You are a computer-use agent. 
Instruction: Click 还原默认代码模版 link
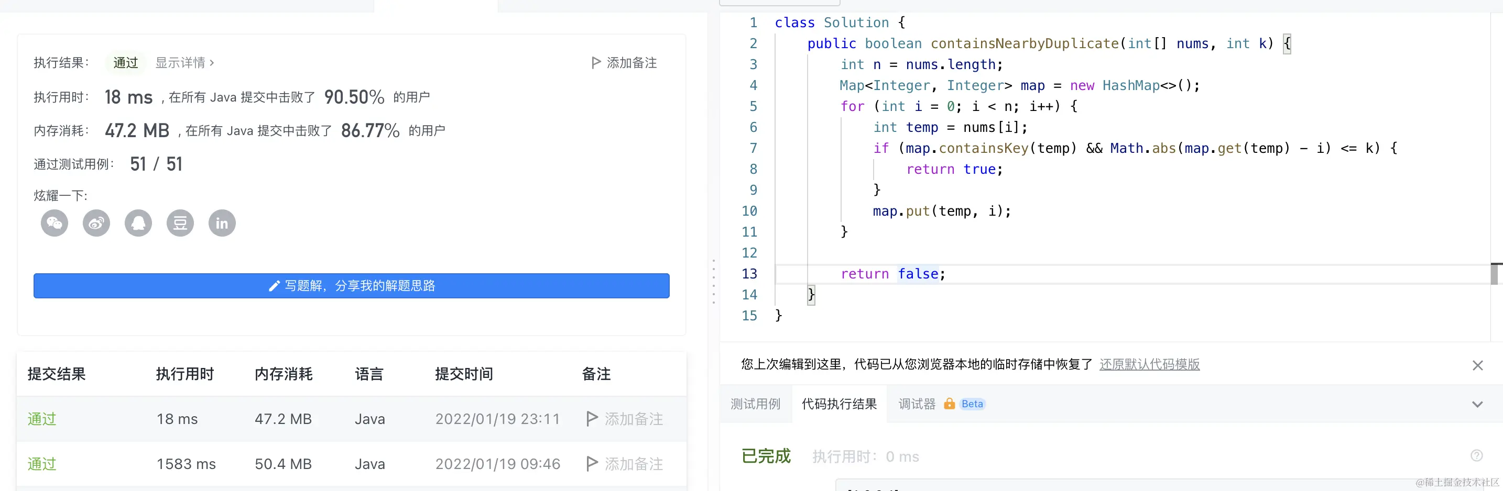[1149, 364]
